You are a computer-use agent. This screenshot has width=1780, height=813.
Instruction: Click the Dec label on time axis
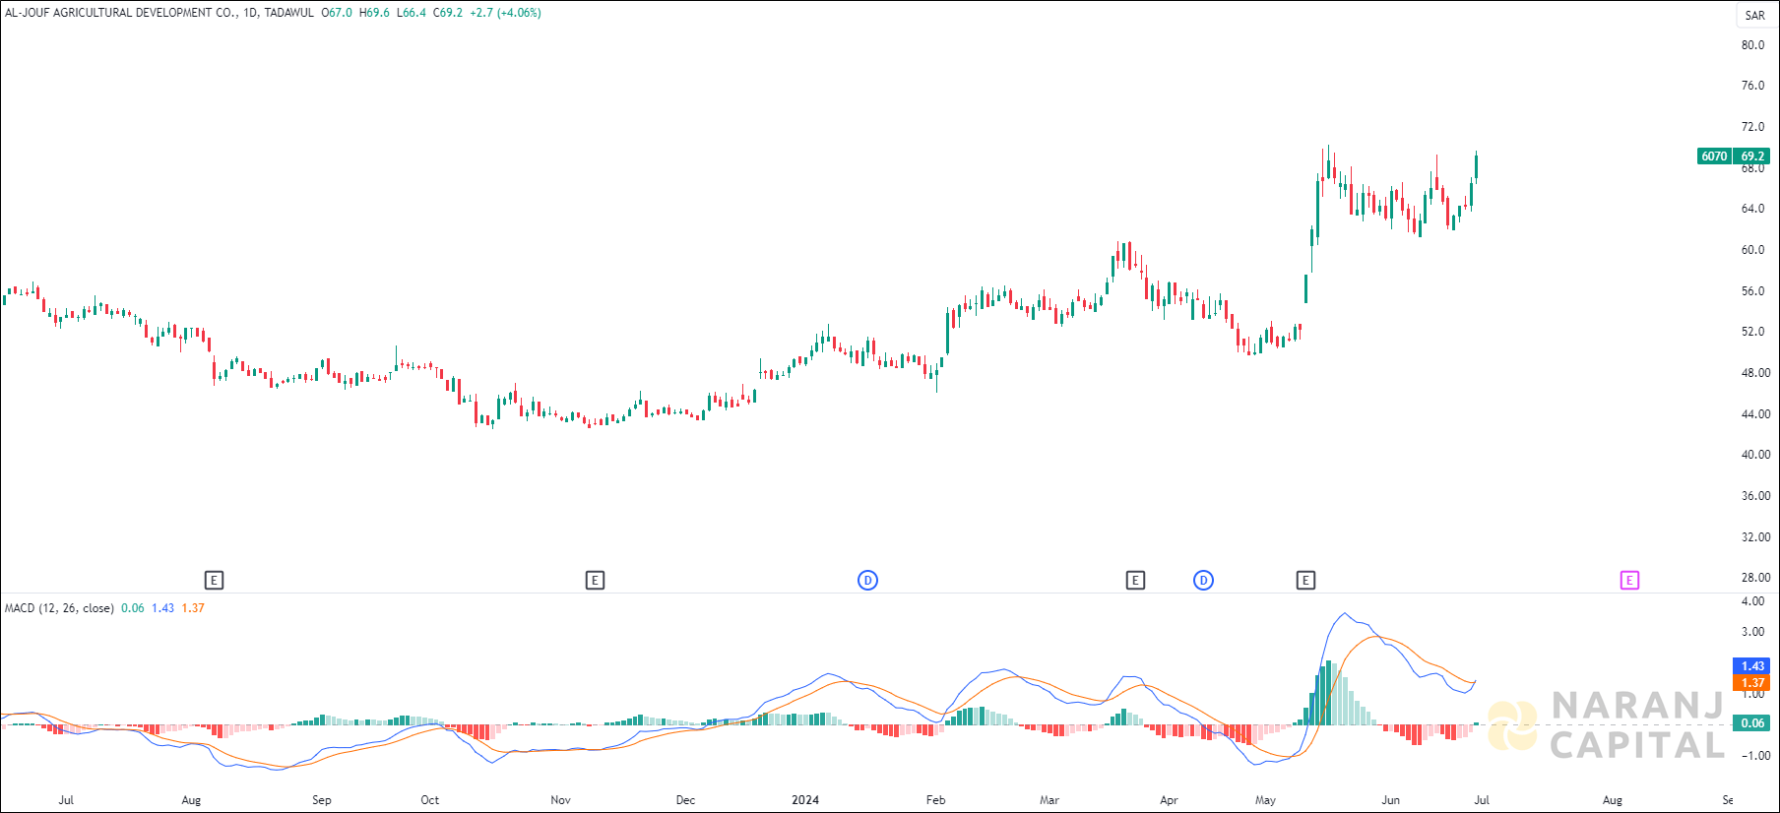click(685, 800)
